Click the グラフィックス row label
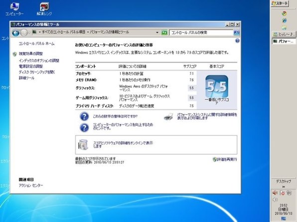 85,88
